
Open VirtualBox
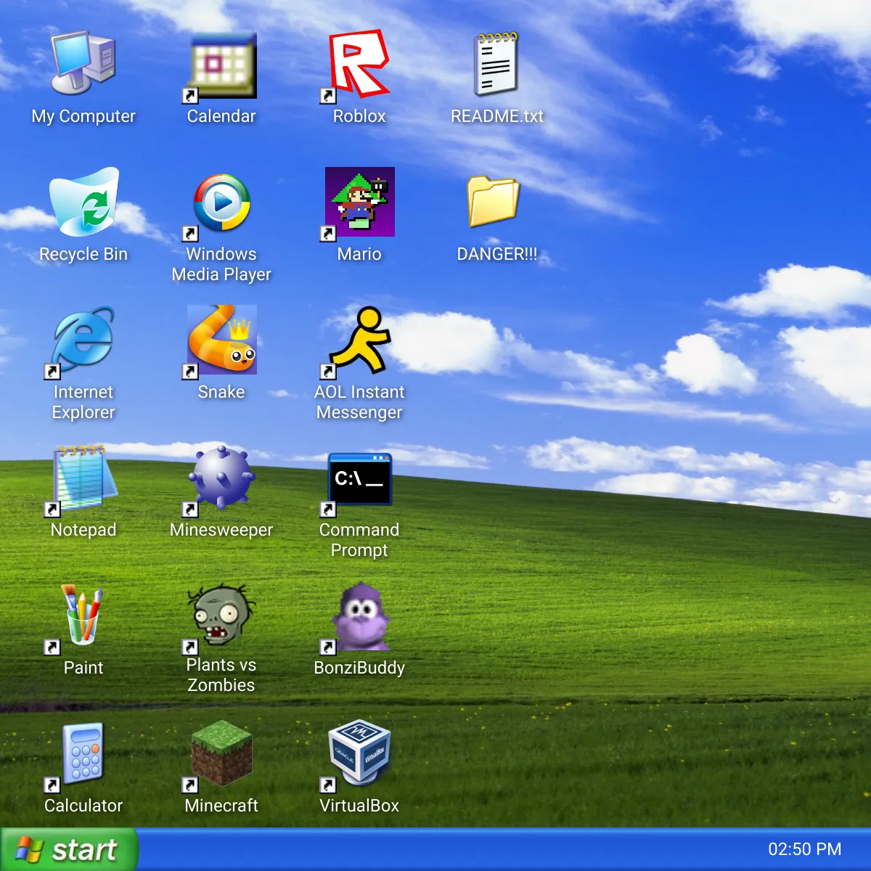point(359,755)
